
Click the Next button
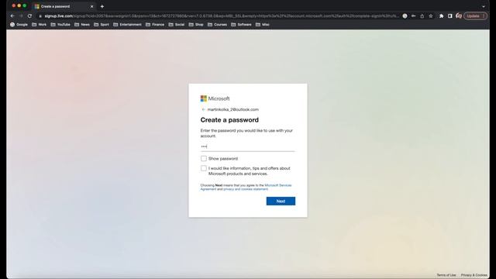click(281, 201)
